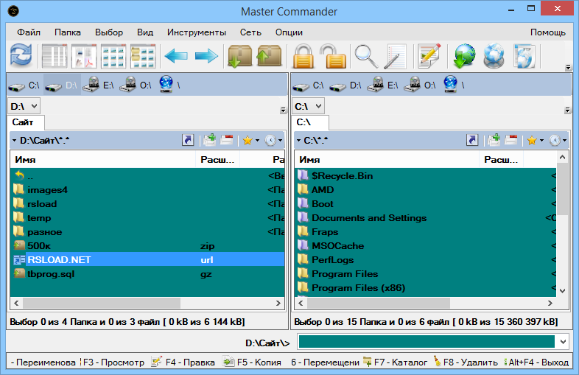Expand main toolbar overflow arrow

568,68
